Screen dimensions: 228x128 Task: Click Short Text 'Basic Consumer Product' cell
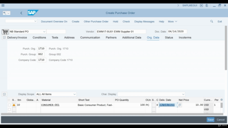tap(95, 105)
